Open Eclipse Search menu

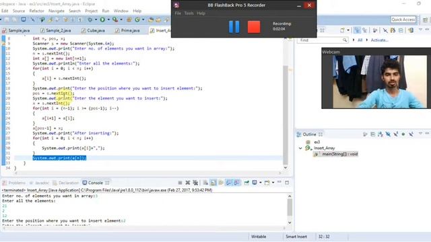click(x=75, y=11)
